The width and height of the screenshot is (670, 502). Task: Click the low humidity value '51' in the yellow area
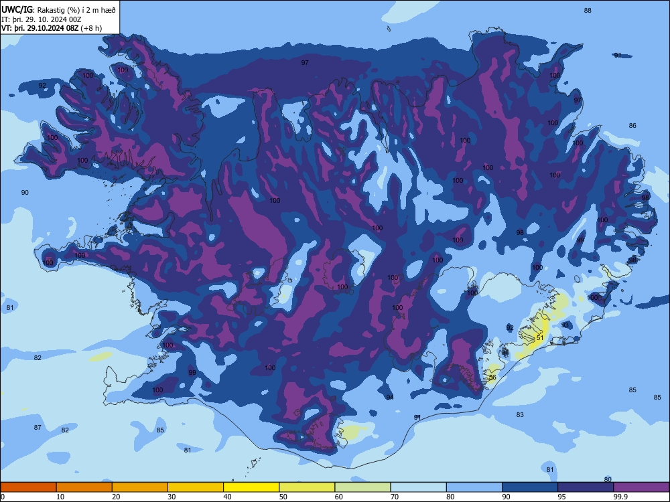tap(540, 337)
